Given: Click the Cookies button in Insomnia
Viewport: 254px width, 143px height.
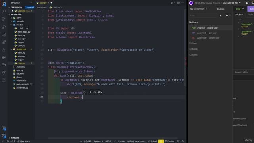Looking at the screenshot, I should (221, 9).
